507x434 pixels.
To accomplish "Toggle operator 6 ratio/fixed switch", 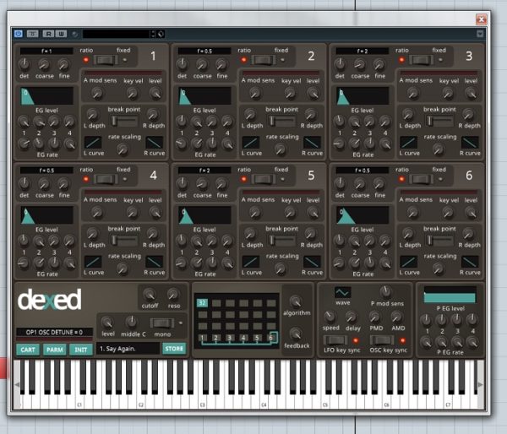I will 421,179.
